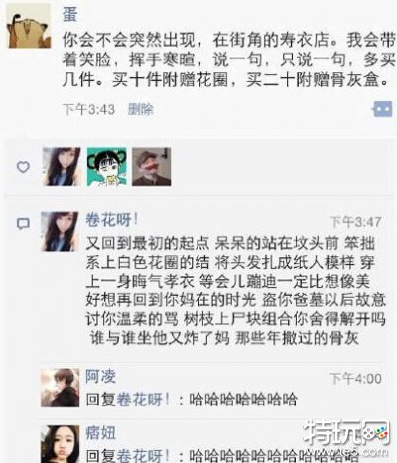Tap 卷花呀! mention in 痞妞's reply
Viewport: 397px width, 463px height.
[x=143, y=456]
